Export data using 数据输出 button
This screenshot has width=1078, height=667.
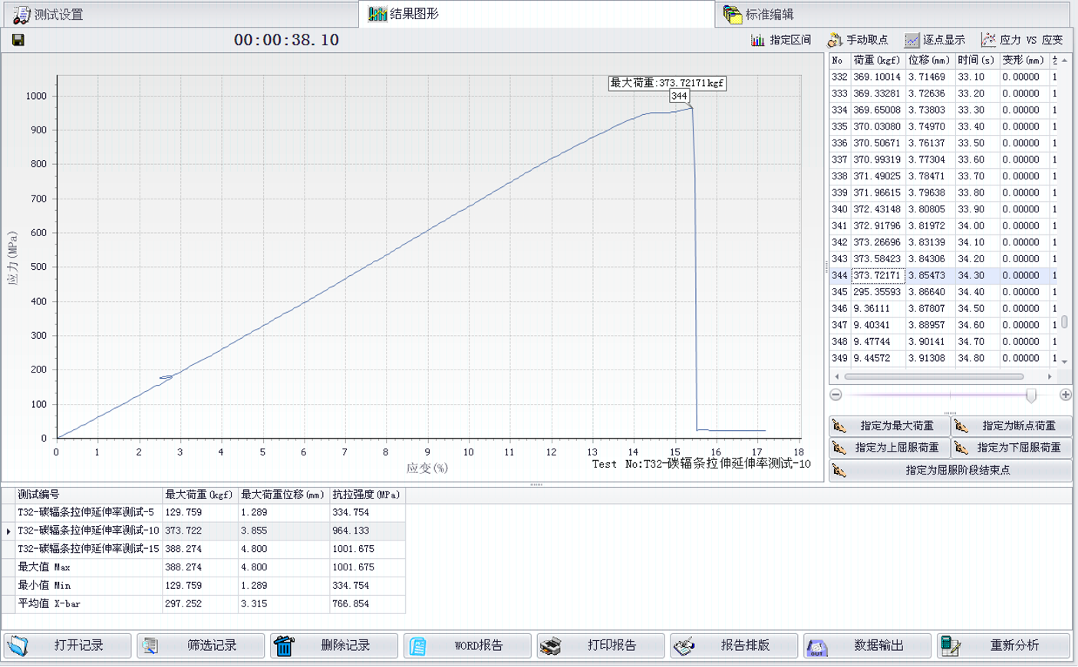tap(867, 646)
